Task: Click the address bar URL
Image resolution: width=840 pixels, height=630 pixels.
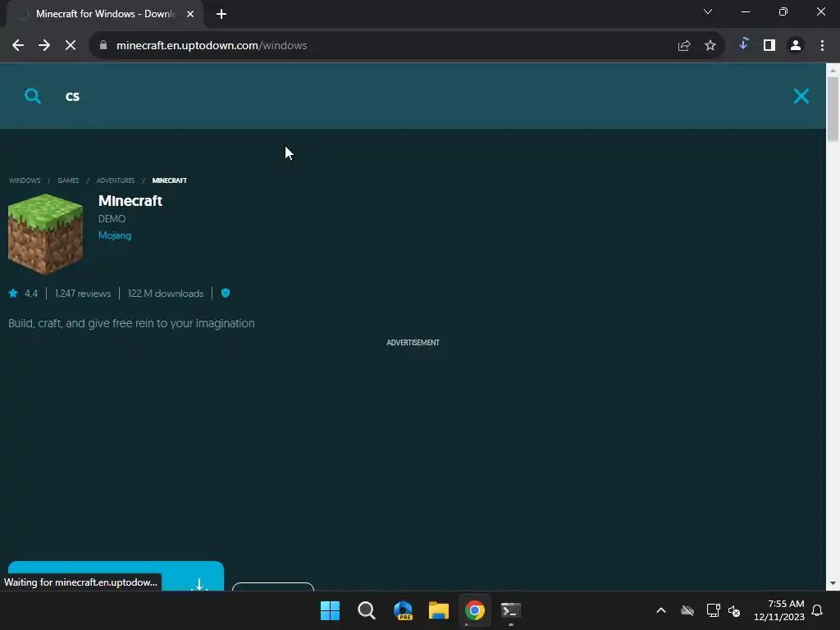Action: tap(212, 46)
